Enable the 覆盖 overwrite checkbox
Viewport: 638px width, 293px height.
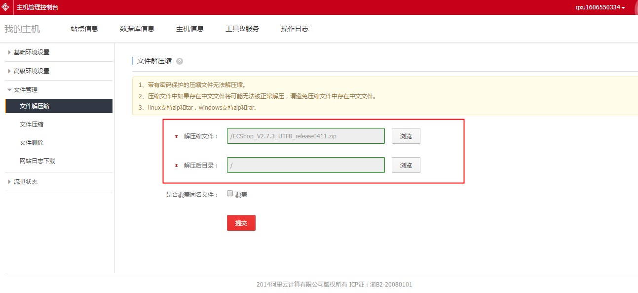[x=230, y=194]
